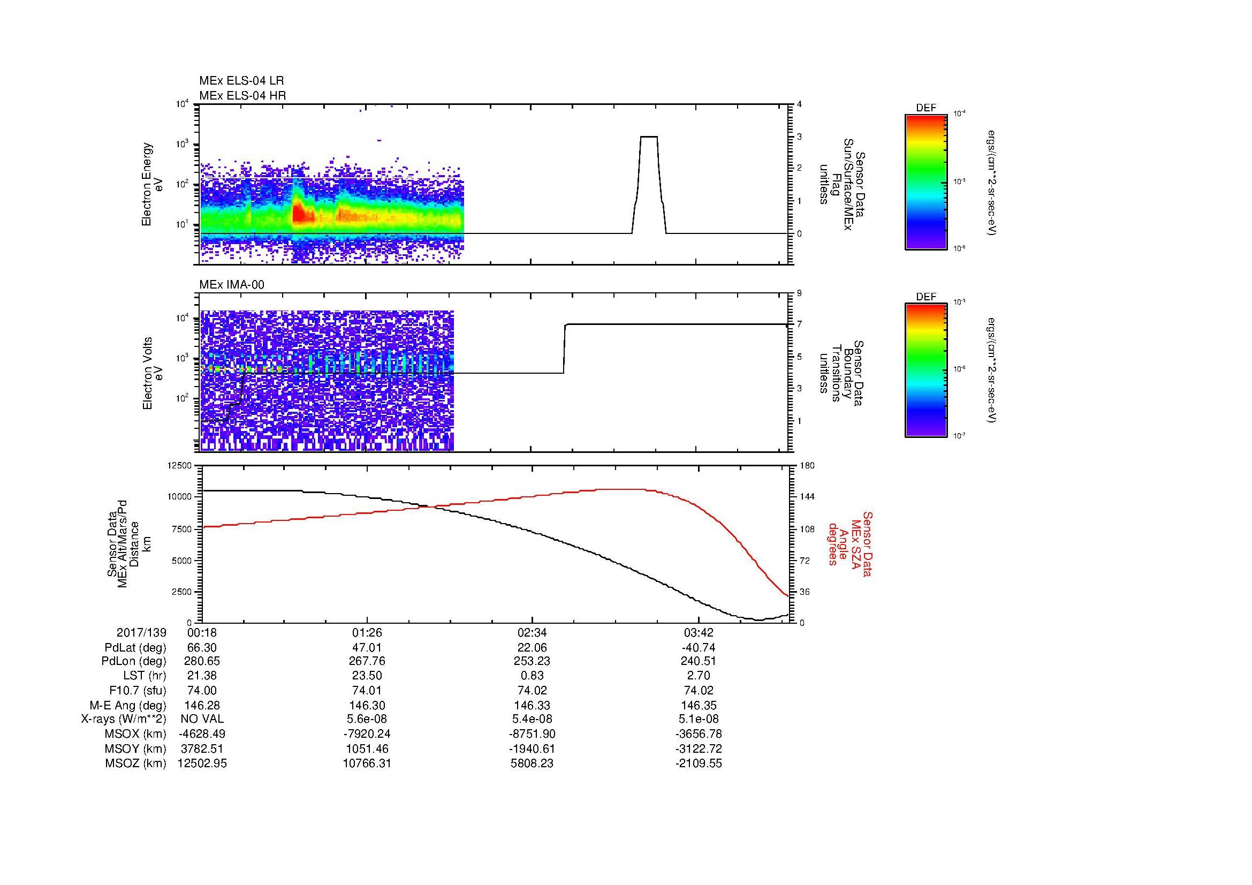Click the 'Electron Volts eV' axis label
The width and height of the screenshot is (1252, 885).
[x=152, y=374]
